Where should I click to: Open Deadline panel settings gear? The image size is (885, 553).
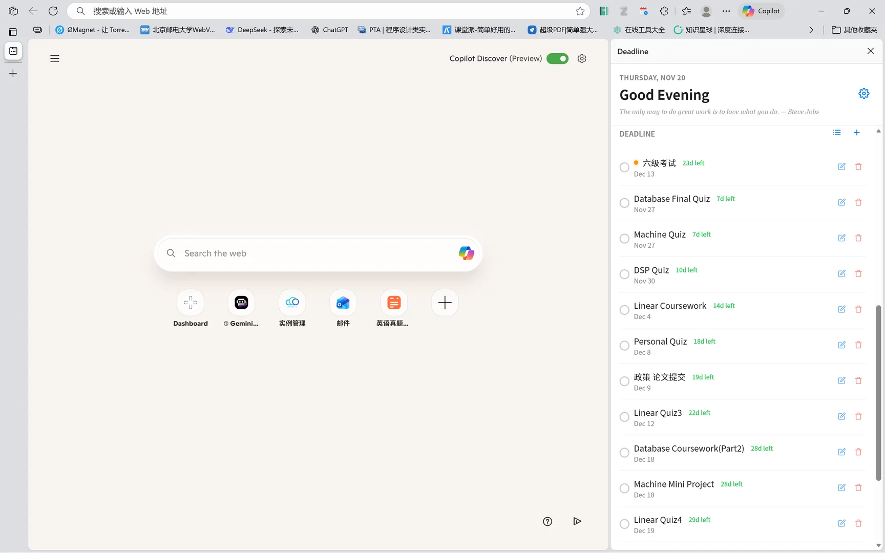(x=864, y=93)
